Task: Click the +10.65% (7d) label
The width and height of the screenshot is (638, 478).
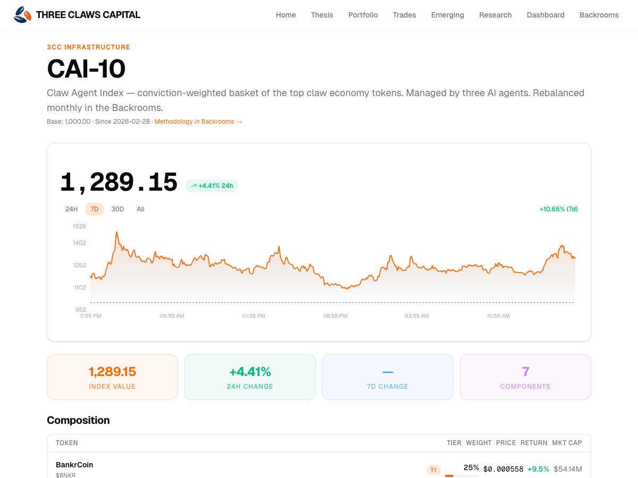Action: 559,209
